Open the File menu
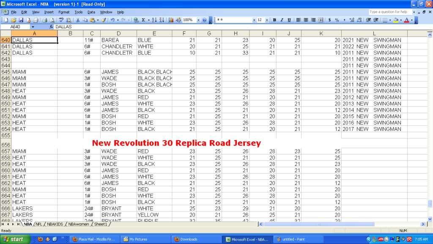The image size is (433, 244). 14,12
